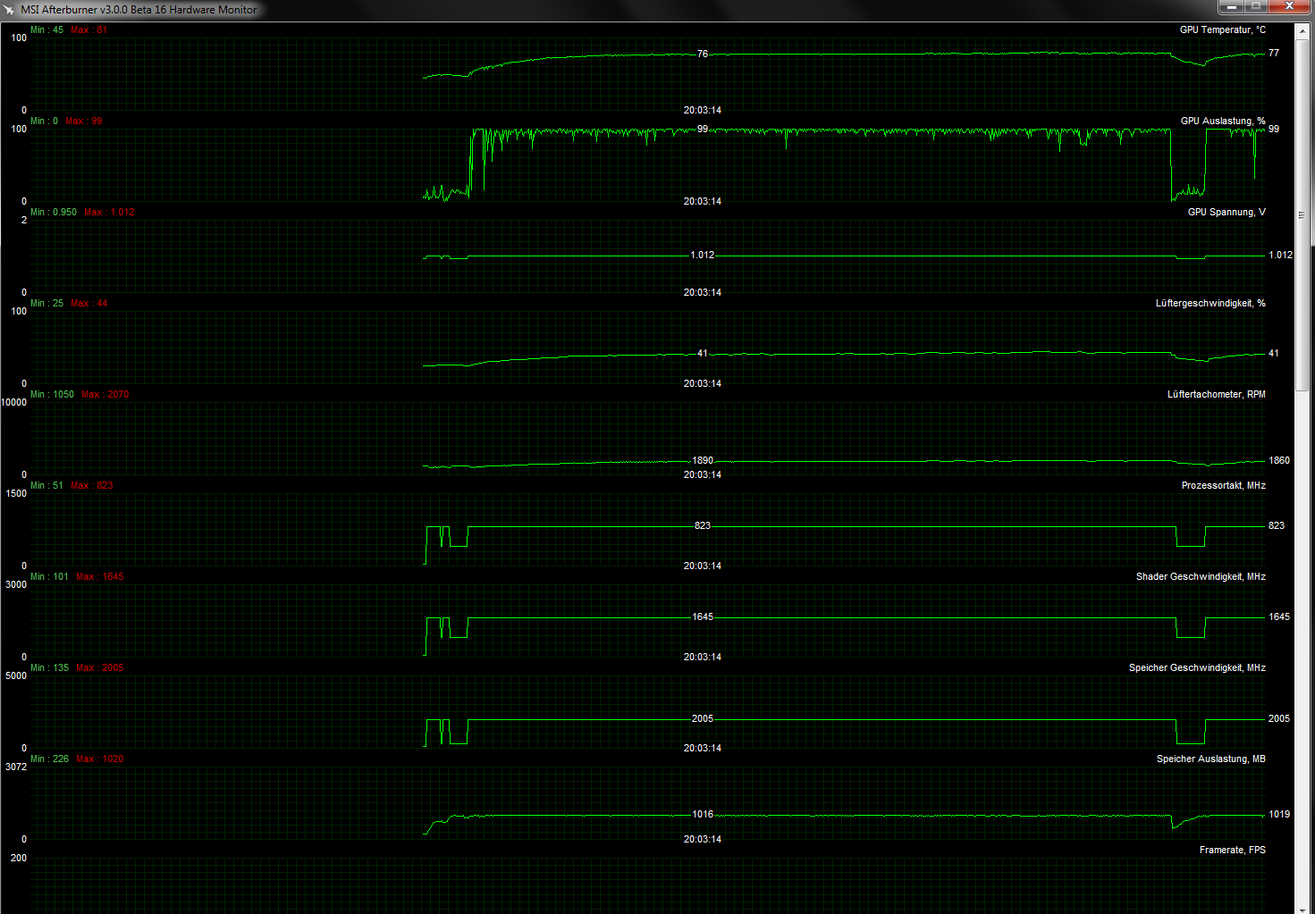Maximize the Hardware Monitor window
This screenshot has width=1315, height=914.
(1255, 6)
